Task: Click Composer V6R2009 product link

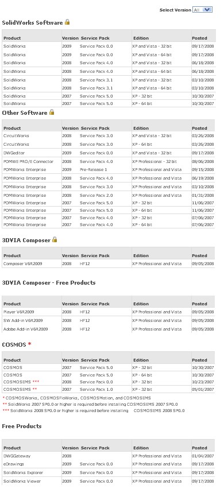Action: point(22,263)
